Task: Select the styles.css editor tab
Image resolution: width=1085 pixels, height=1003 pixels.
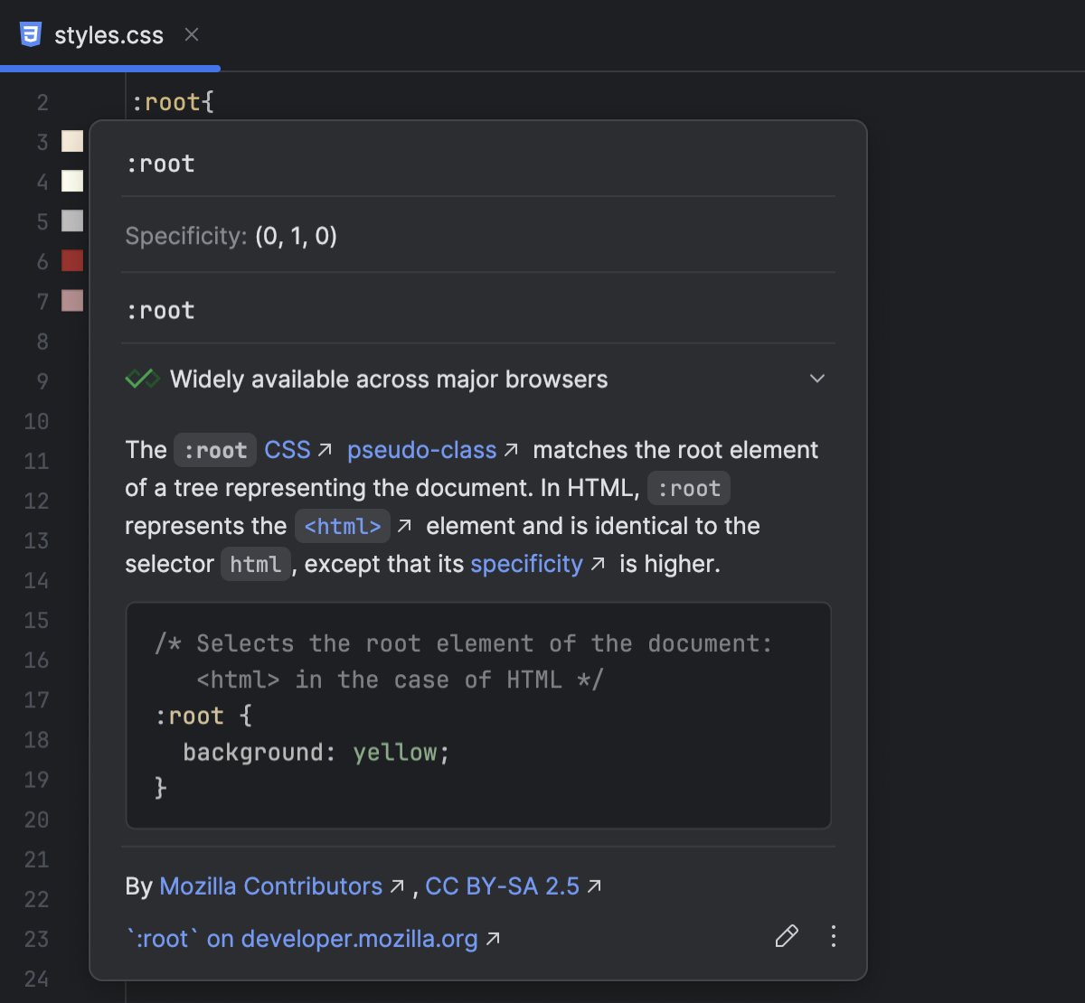Action: [x=108, y=34]
